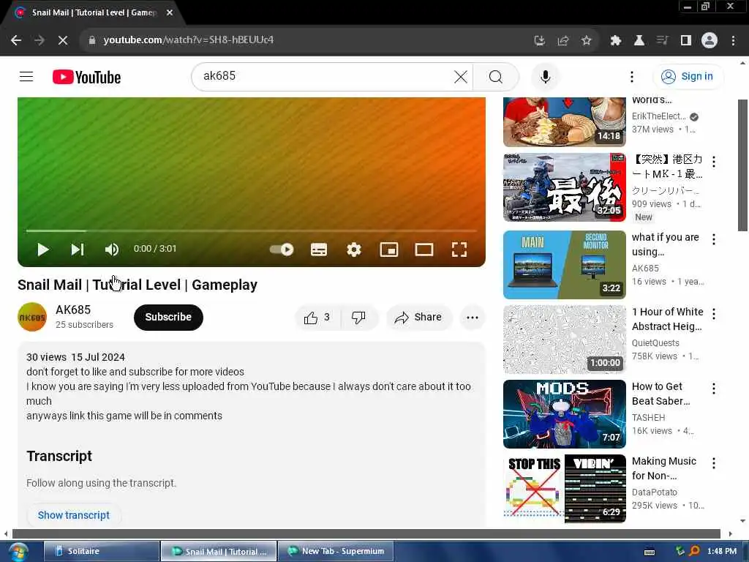This screenshot has height=562, width=749.
Task: Toggle subtitles/closed captions button
Action: pos(319,250)
